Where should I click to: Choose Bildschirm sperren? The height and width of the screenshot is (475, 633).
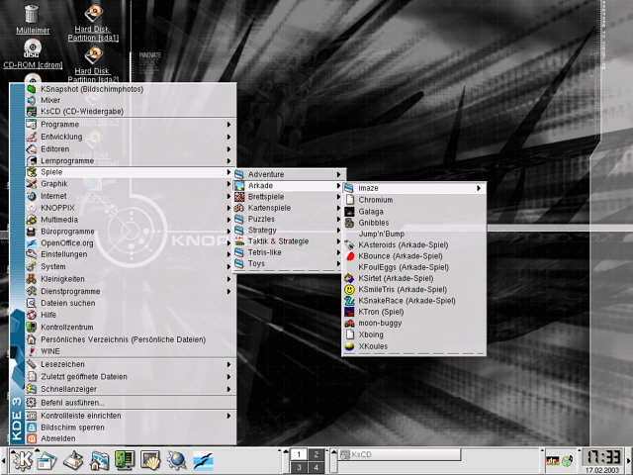130,427
